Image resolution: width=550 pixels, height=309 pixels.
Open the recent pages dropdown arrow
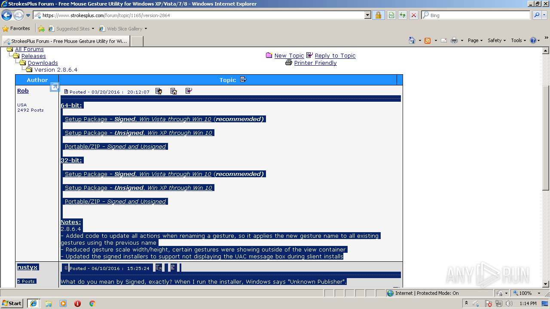[28, 15]
